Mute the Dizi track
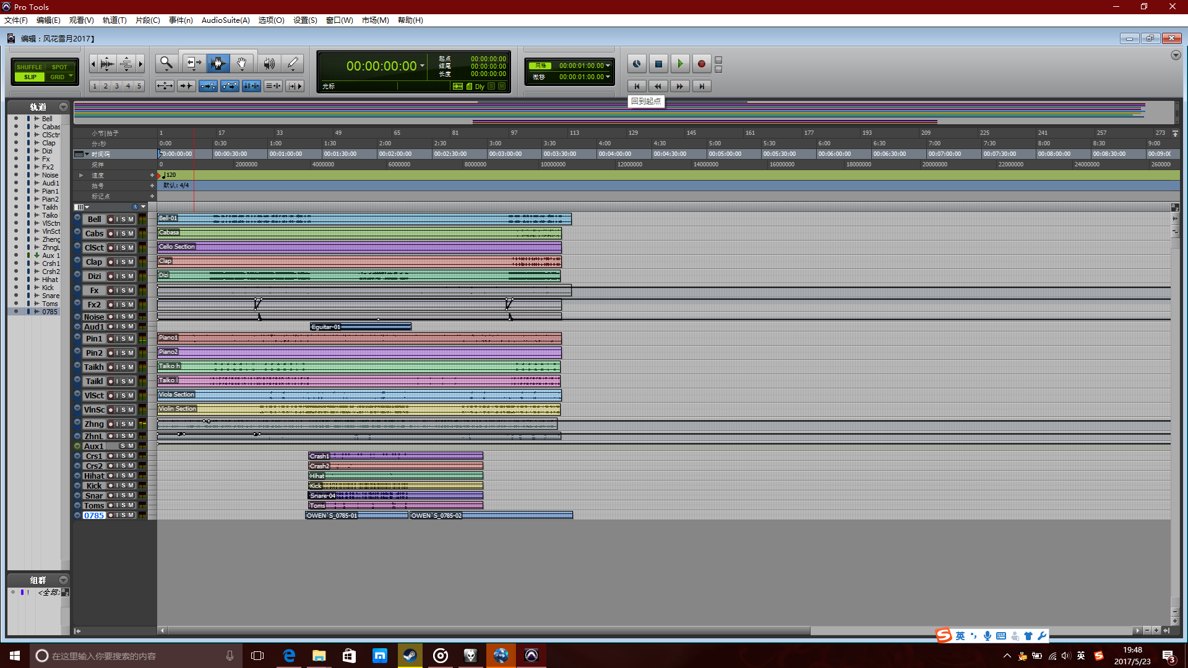The width and height of the screenshot is (1188, 668). (x=131, y=276)
